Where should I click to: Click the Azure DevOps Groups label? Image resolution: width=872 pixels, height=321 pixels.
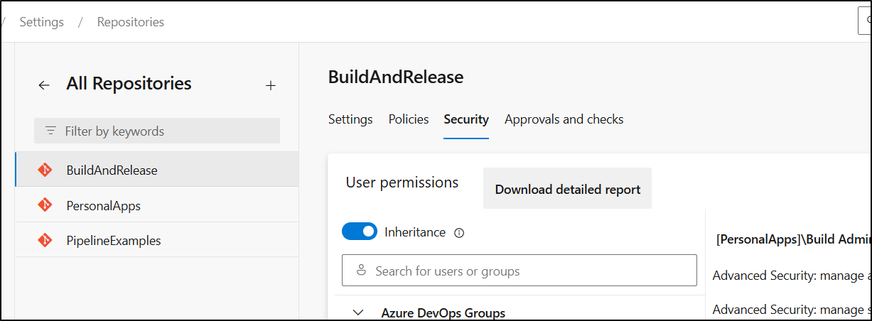pos(443,312)
